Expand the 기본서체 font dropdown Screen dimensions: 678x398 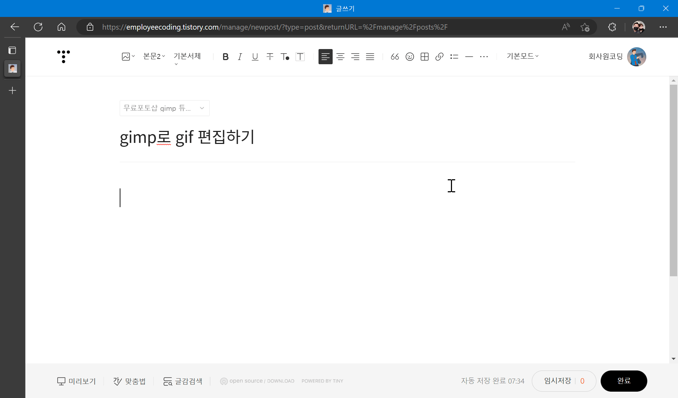coord(187,56)
